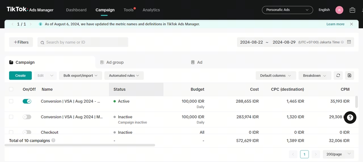Click the export data icon button
Viewport: 363px width, 162px height.
(349, 76)
